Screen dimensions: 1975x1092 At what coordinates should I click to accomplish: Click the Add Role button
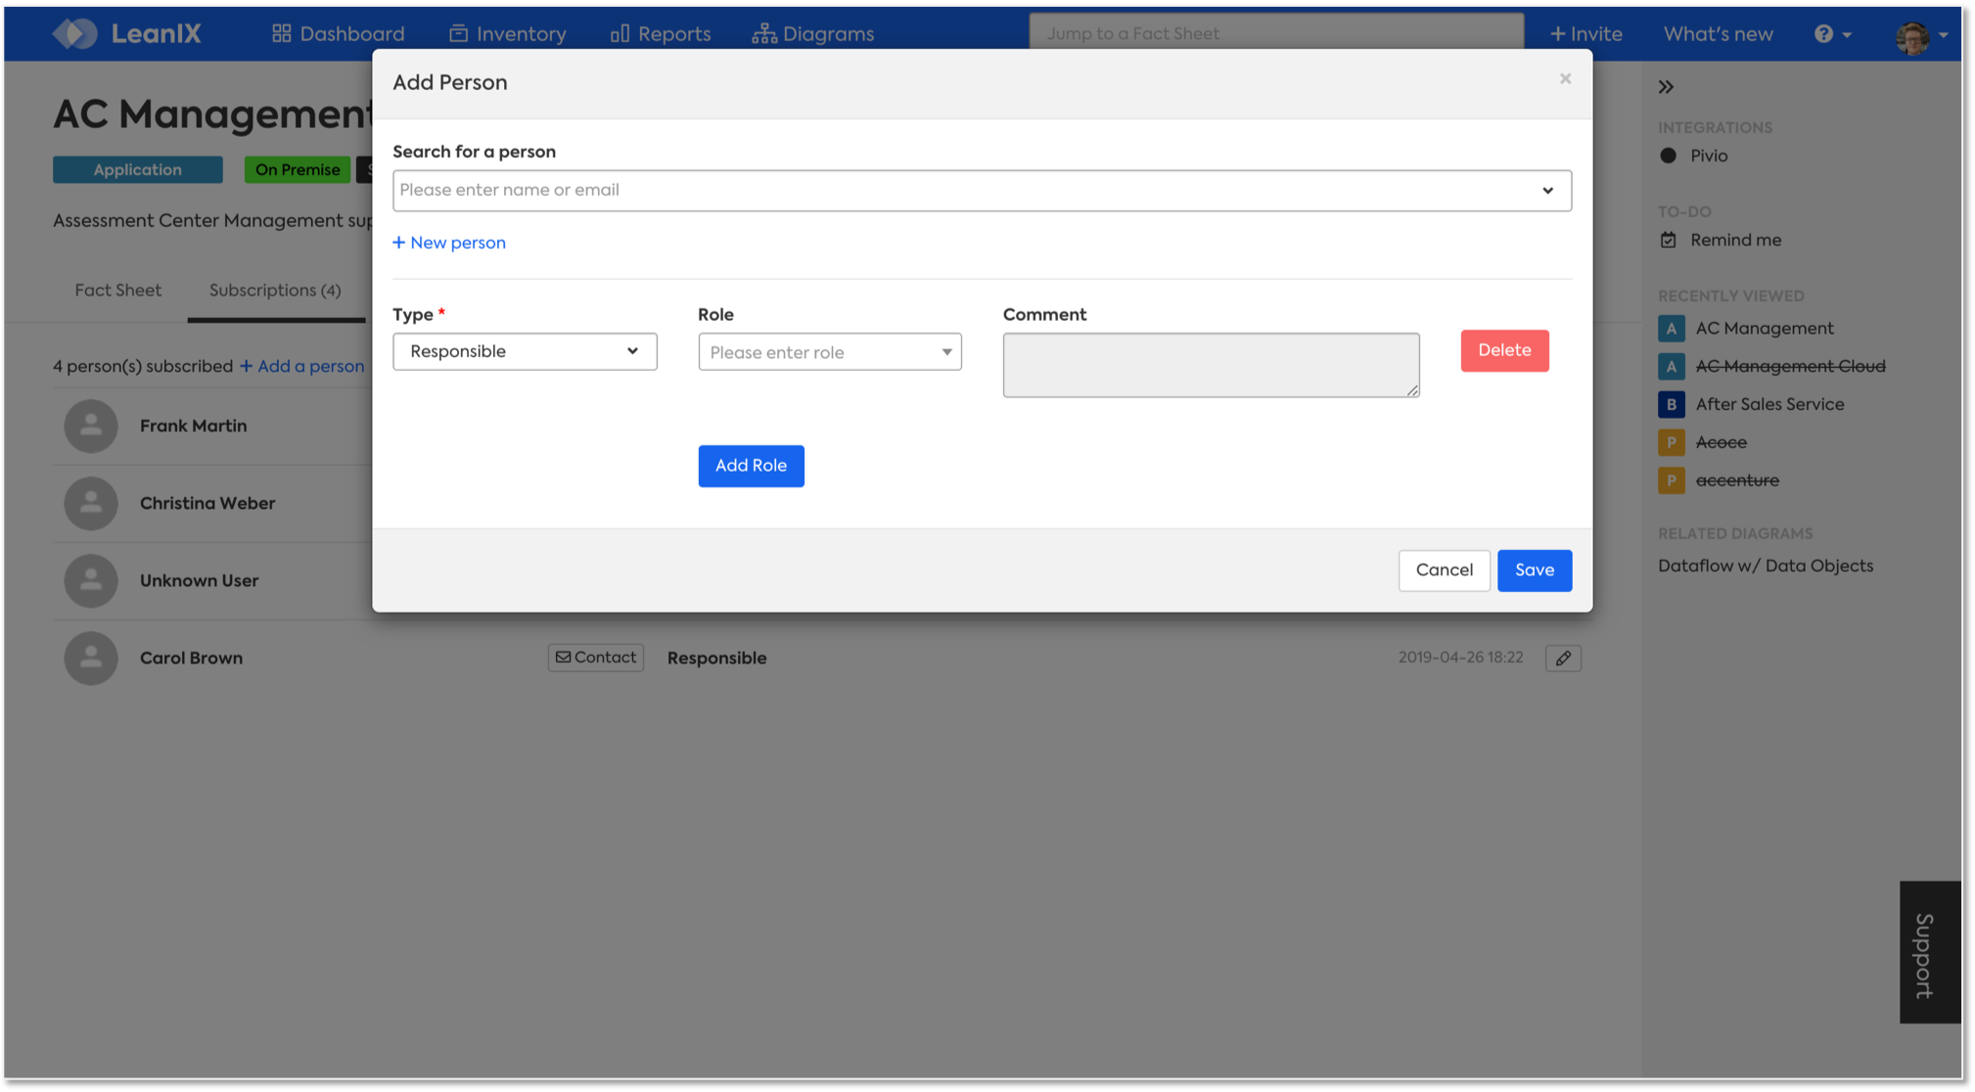tap(751, 466)
